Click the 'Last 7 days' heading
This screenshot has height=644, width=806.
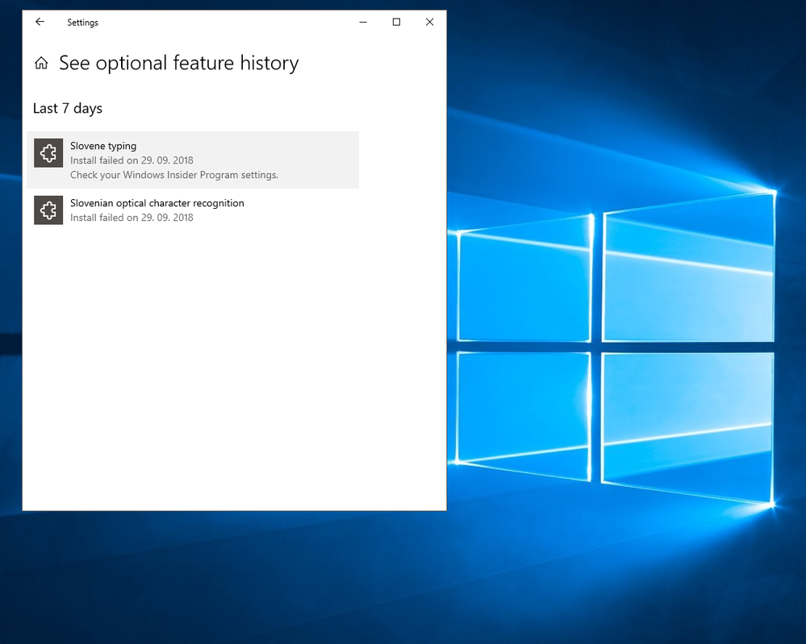tap(67, 108)
